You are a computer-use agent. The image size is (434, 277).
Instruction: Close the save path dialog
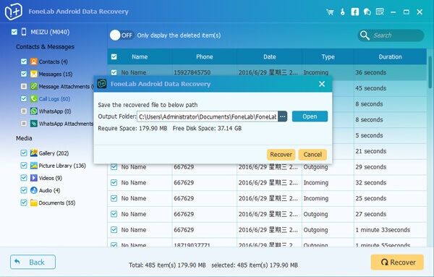322,84
